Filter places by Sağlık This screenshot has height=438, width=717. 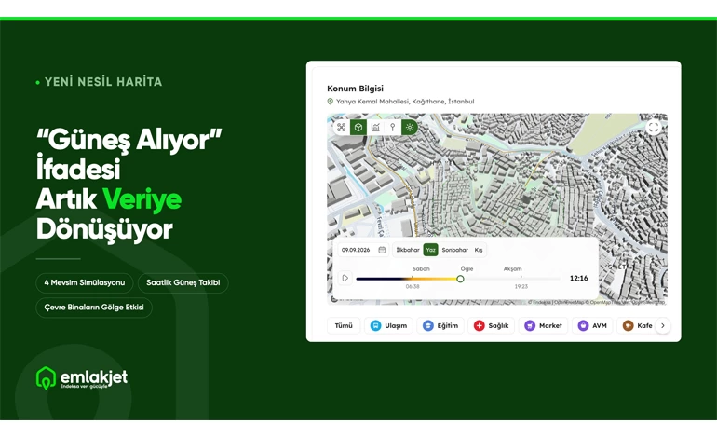click(492, 326)
